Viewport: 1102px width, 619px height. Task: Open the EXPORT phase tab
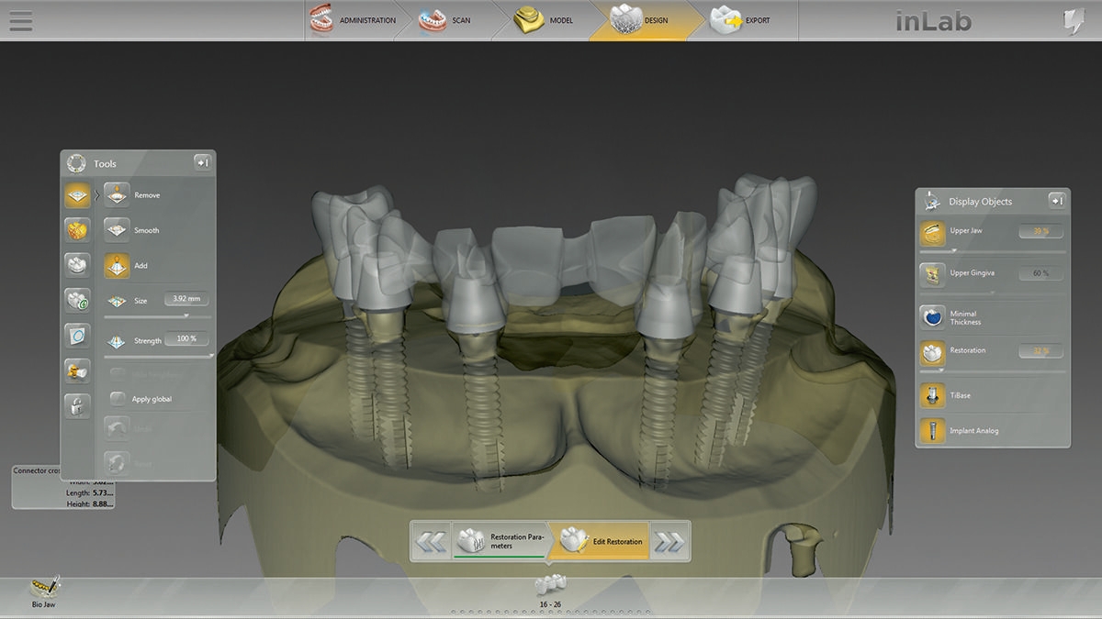pyautogui.click(x=744, y=20)
